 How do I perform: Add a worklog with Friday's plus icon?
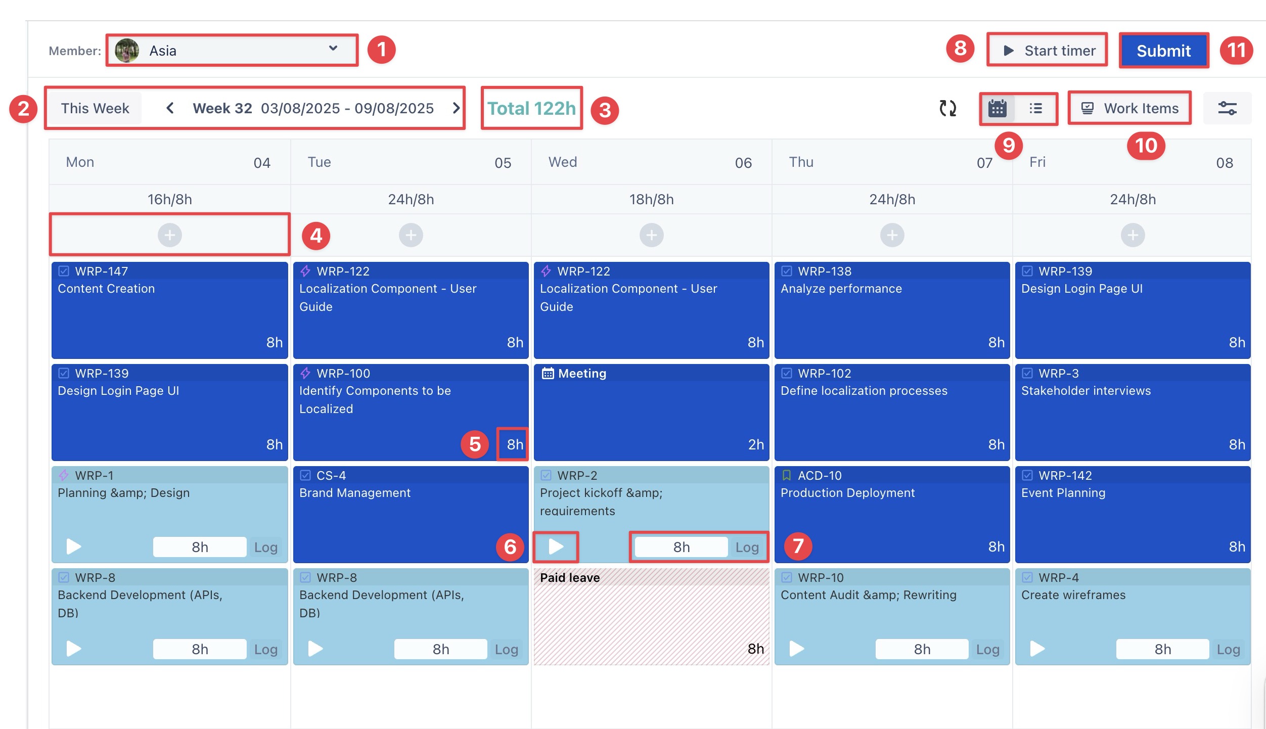(x=1133, y=235)
